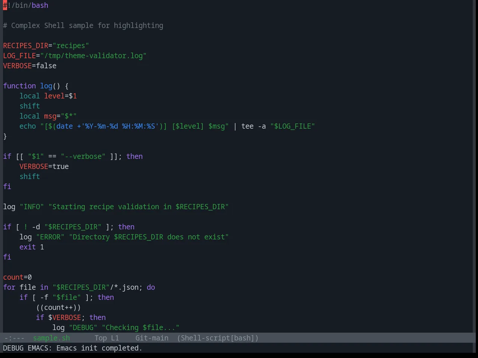Click "Directory $RECIPES_DIR does not exist" string
The height and width of the screenshot is (358, 478).
coord(149,237)
